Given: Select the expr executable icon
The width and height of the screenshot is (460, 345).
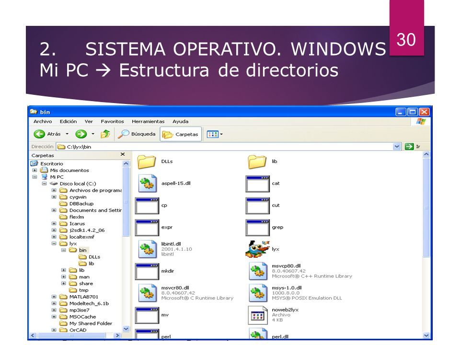Looking at the screenshot, I should tap(147, 228).
